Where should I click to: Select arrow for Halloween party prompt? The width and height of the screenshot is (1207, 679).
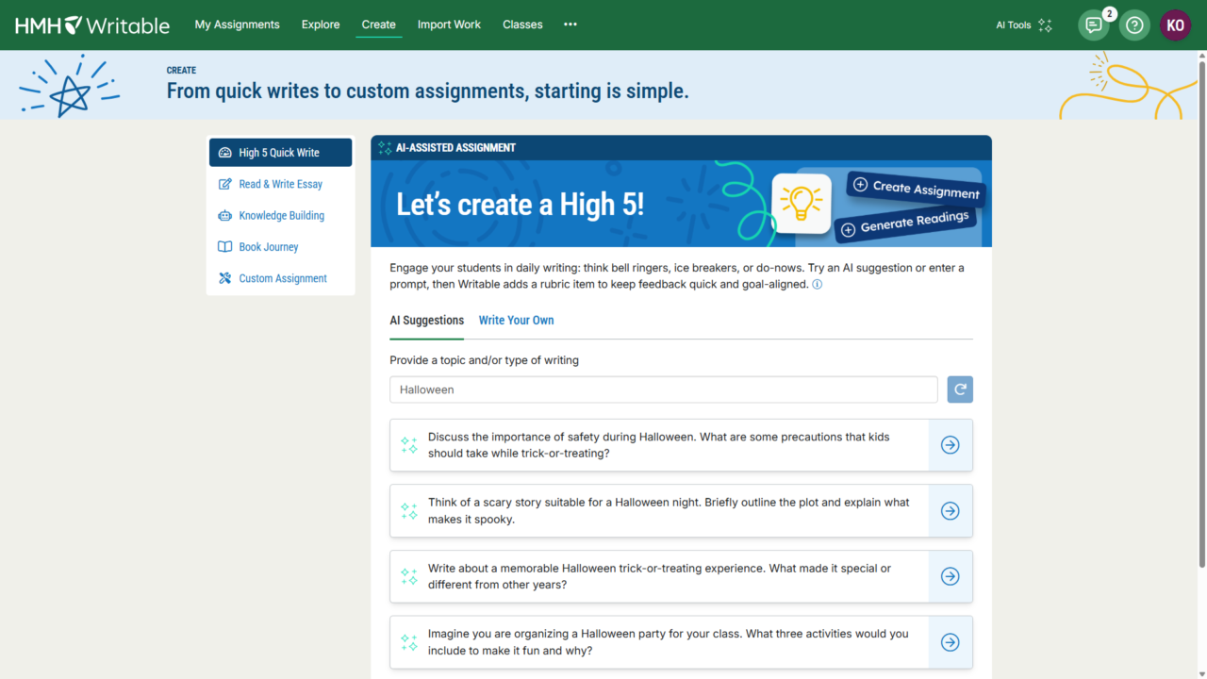[951, 642]
